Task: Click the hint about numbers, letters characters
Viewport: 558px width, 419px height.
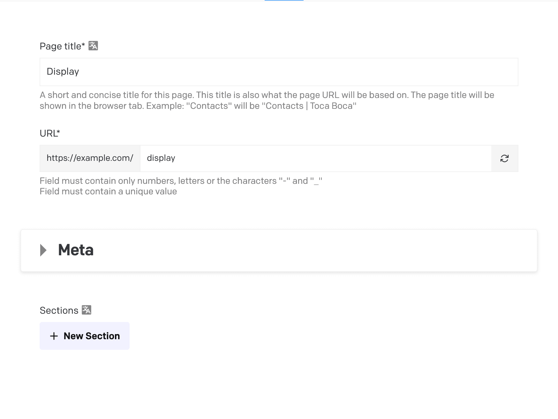Action: point(181,181)
